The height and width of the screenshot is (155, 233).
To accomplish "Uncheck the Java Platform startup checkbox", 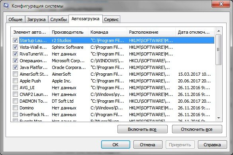I will coord(15,67).
